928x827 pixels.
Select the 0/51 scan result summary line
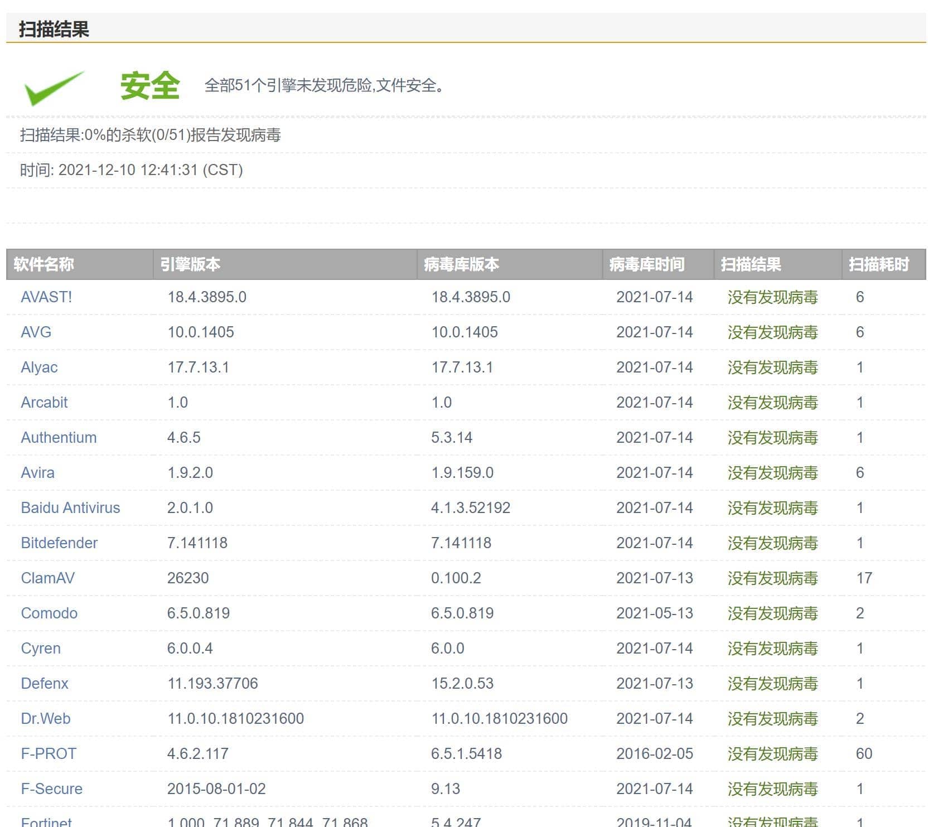(151, 135)
